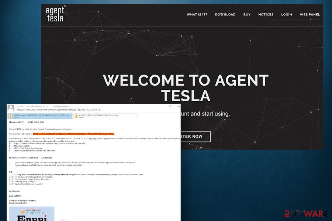Click the Agent Tesla logo
The image size is (332, 221).
tap(55, 14)
